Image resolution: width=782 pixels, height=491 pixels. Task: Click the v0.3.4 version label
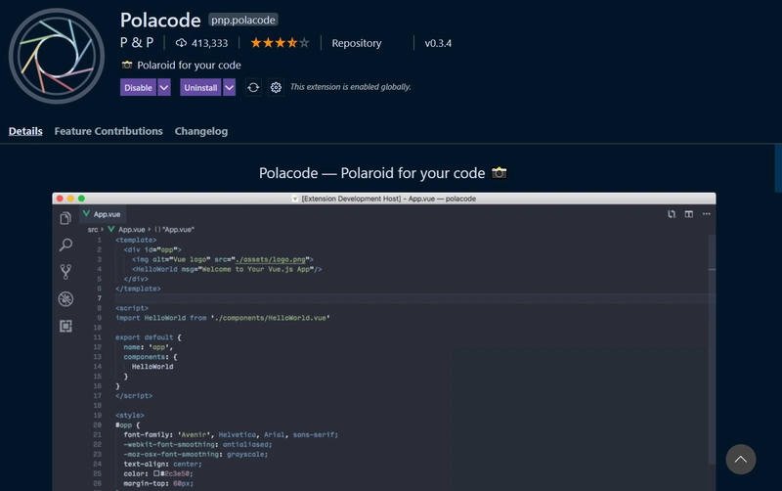[x=438, y=43]
